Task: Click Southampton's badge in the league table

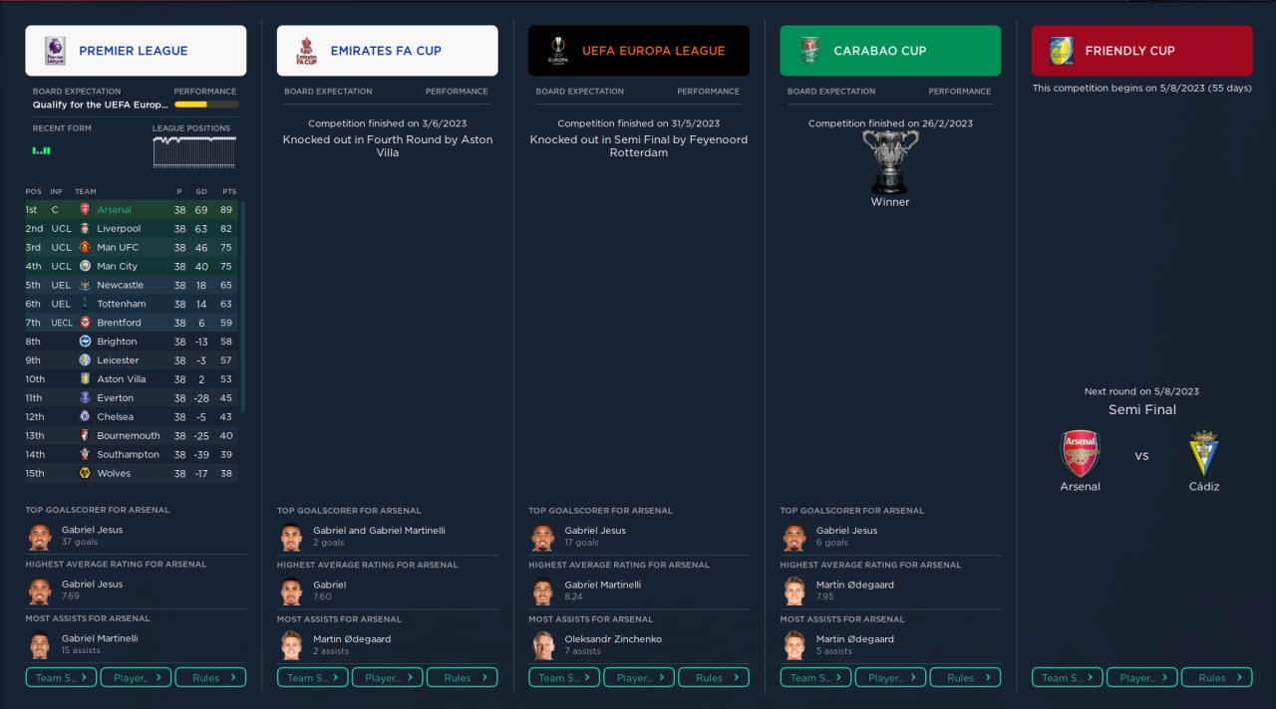Action: [x=85, y=455]
